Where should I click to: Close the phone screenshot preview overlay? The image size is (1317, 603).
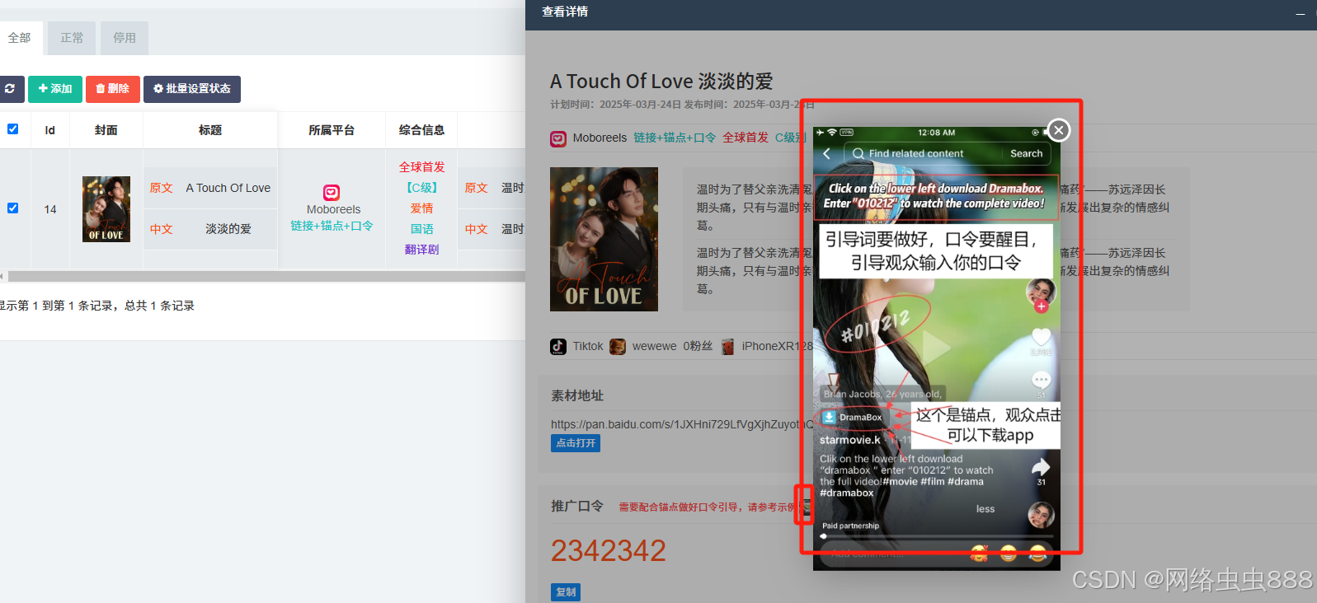[x=1059, y=130]
